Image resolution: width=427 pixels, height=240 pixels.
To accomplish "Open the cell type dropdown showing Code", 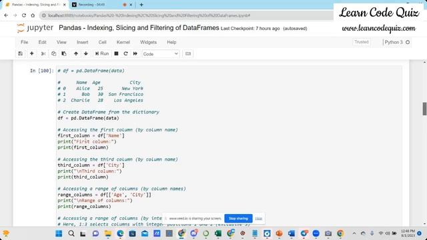I will pos(160,54).
